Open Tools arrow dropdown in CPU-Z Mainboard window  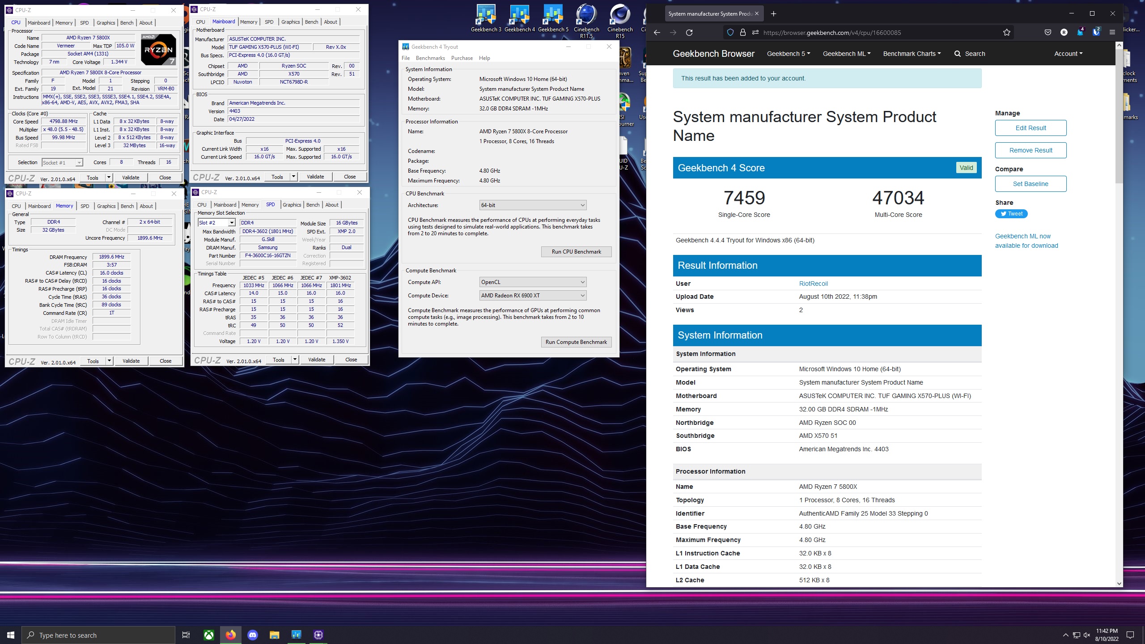pos(293,177)
